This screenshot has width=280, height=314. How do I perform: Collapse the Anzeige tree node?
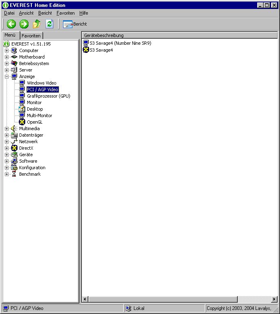point(7,76)
